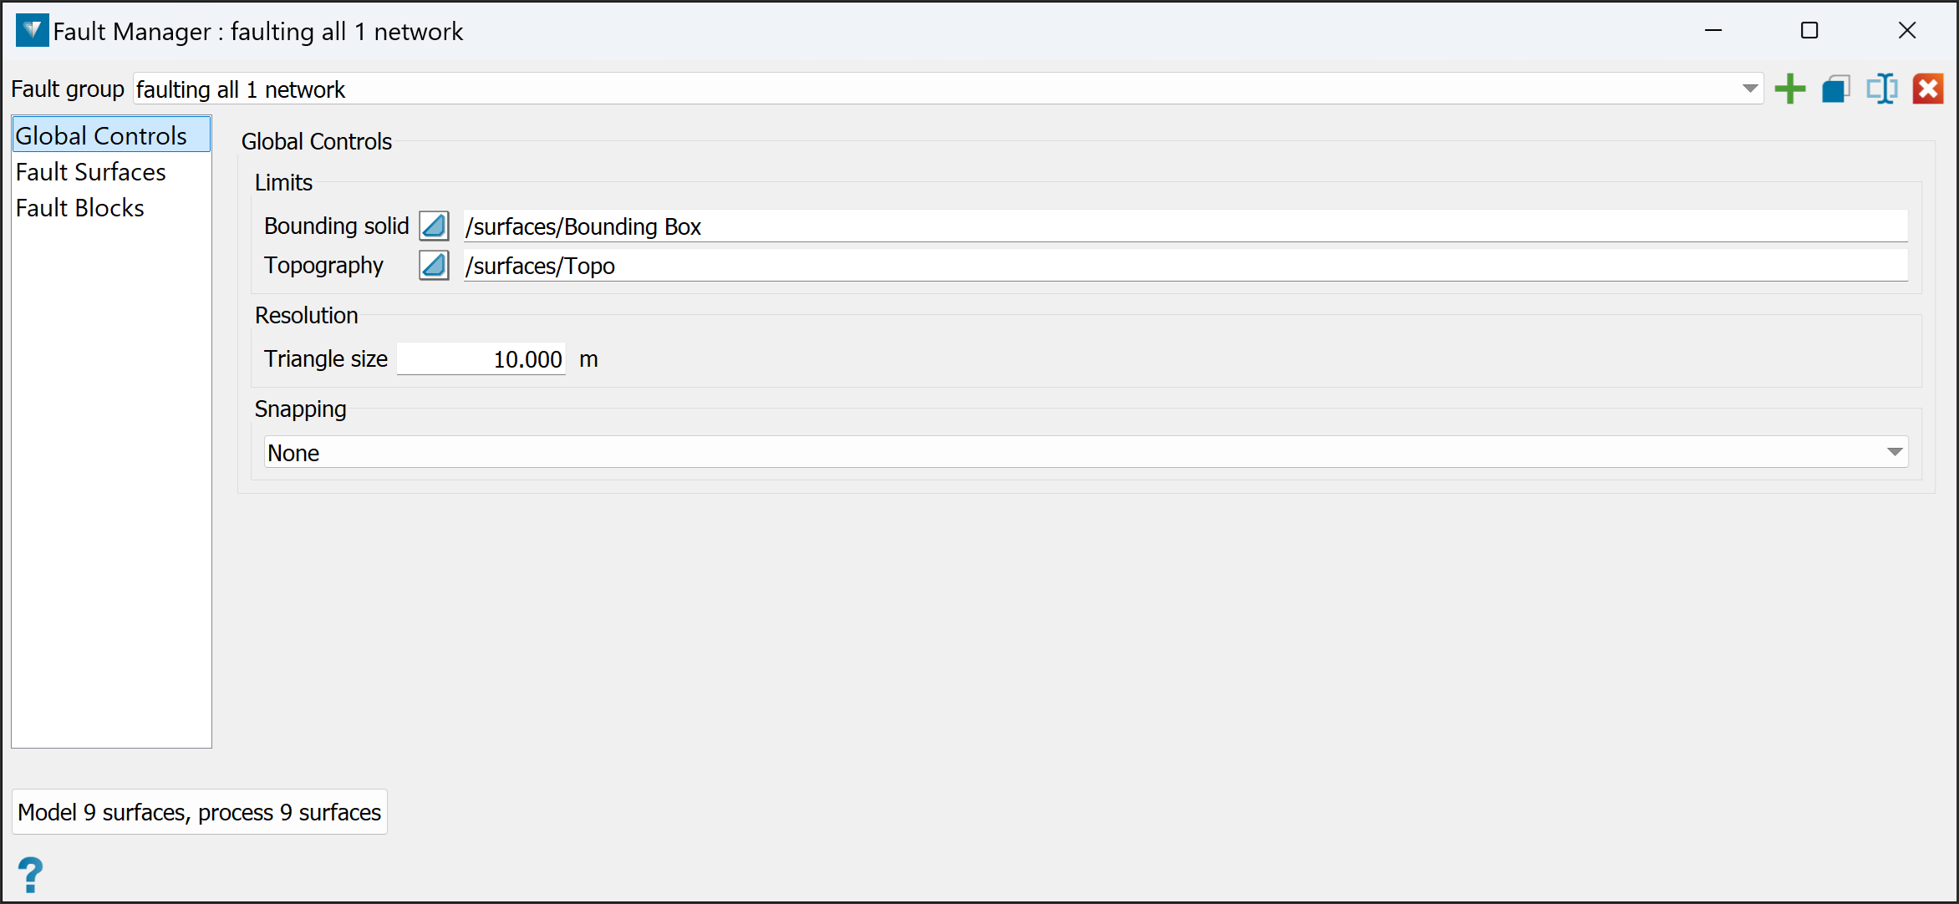Click the Topography path field
1959x904 pixels.
pos(1185,266)
